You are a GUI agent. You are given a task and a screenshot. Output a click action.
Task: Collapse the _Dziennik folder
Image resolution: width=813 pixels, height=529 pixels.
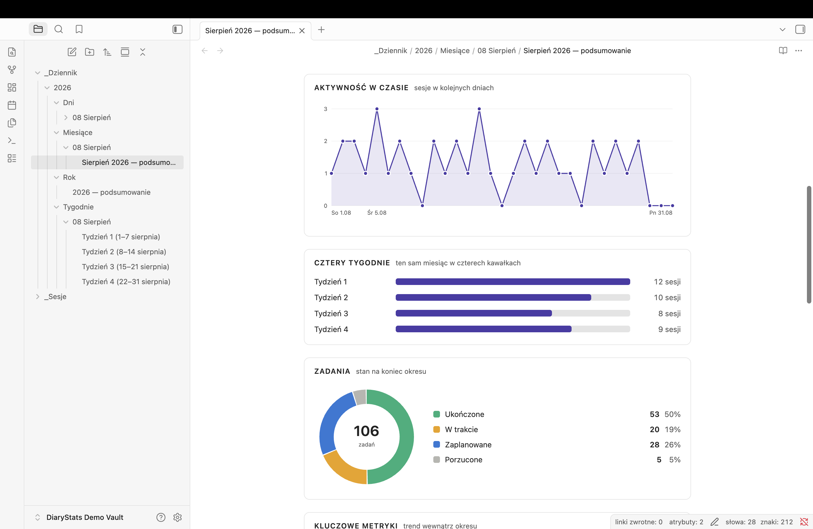tap(38, 73)
